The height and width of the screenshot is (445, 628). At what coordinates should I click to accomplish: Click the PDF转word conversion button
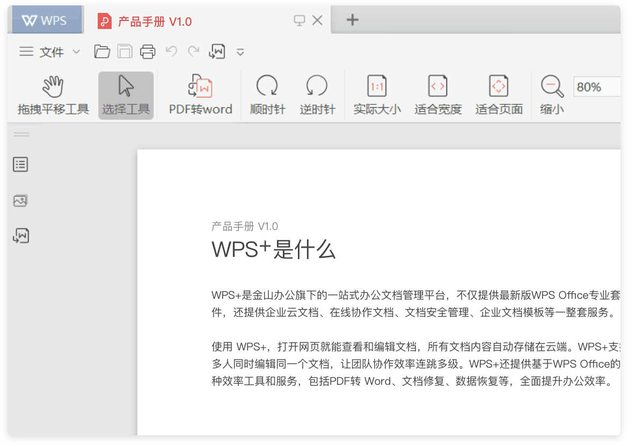point(200,95)
